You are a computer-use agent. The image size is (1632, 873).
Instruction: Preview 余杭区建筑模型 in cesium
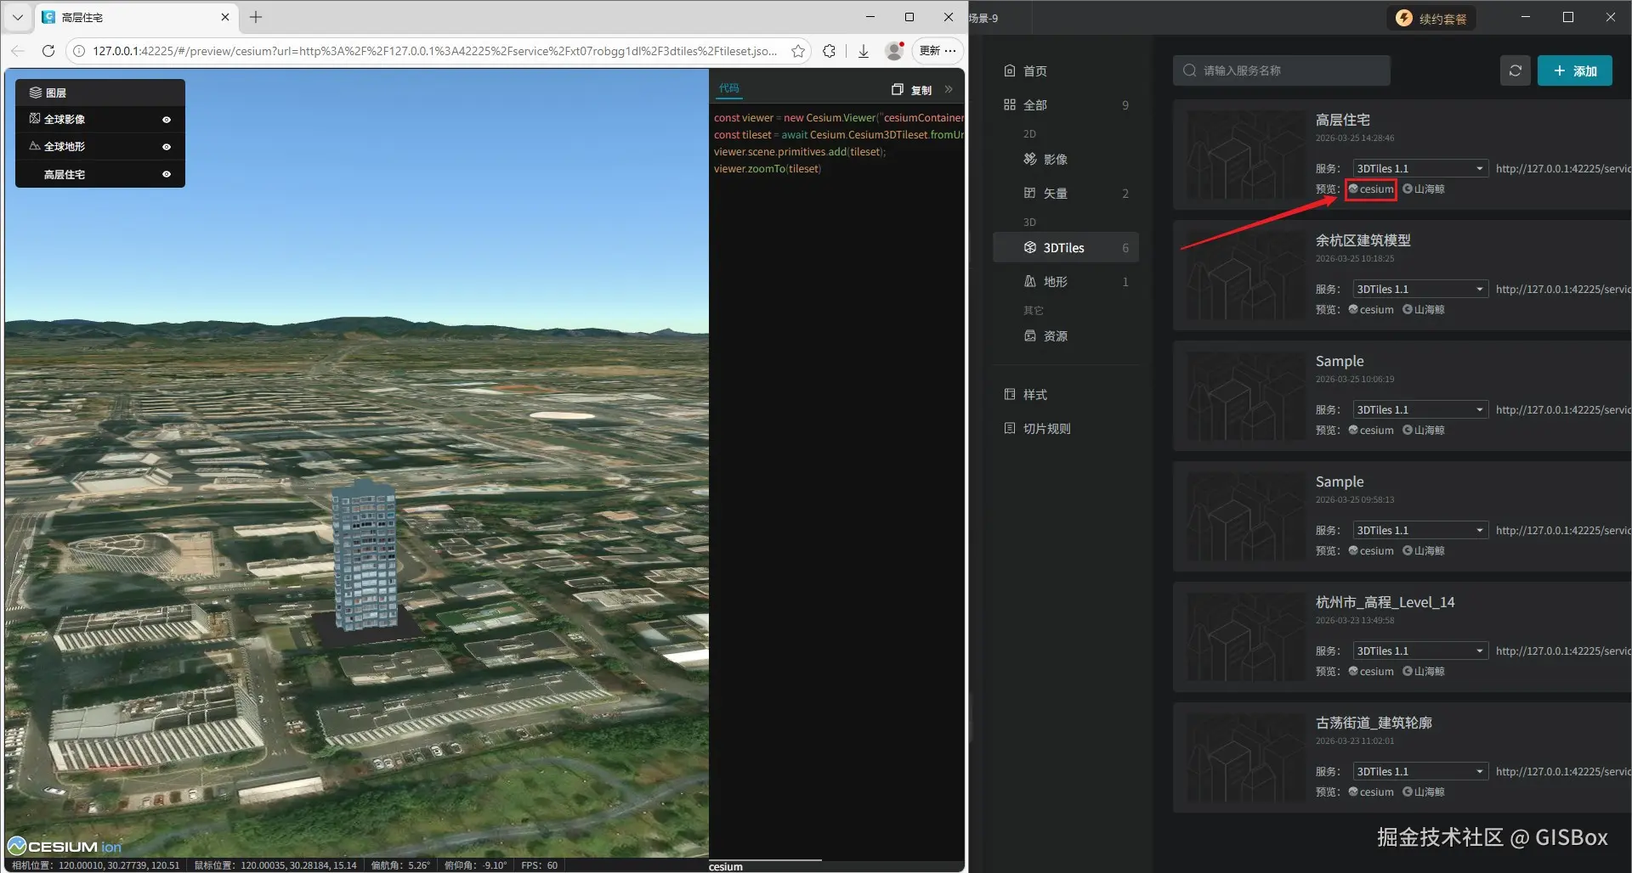click(x=1371, y=309)
